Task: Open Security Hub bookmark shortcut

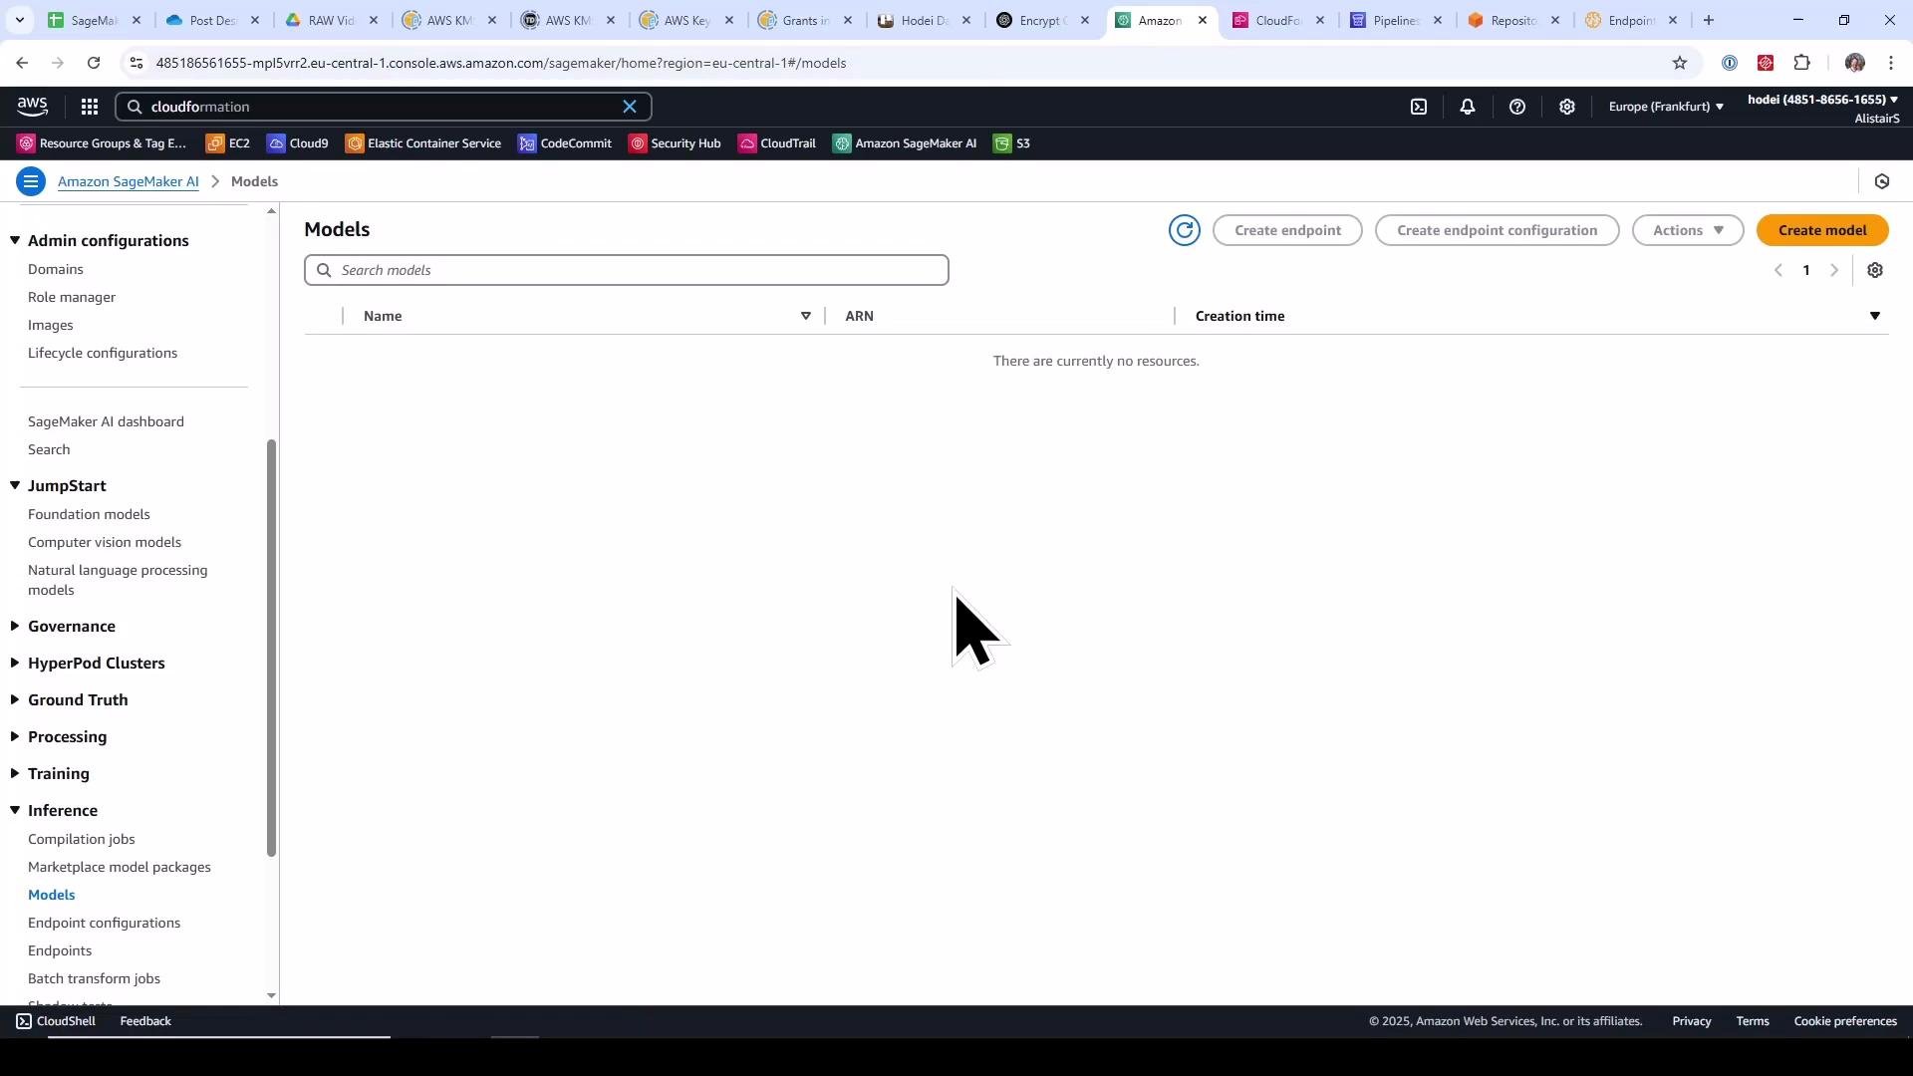Action: (x=675, y=143)
